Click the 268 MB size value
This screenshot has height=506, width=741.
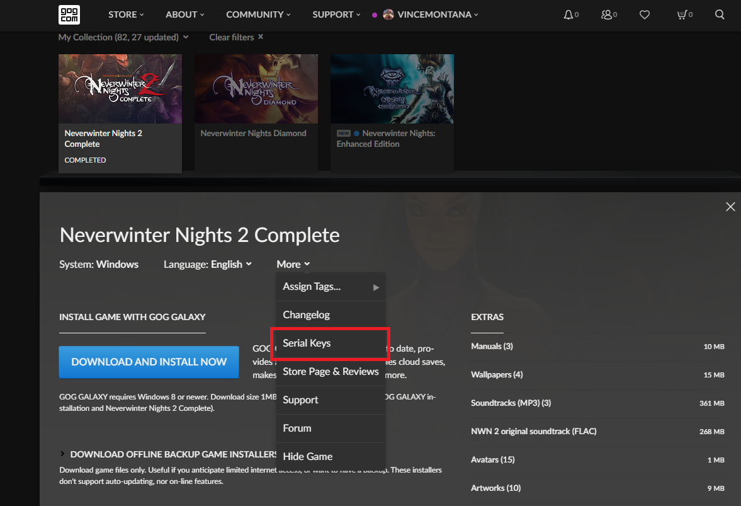pos(711,432)
